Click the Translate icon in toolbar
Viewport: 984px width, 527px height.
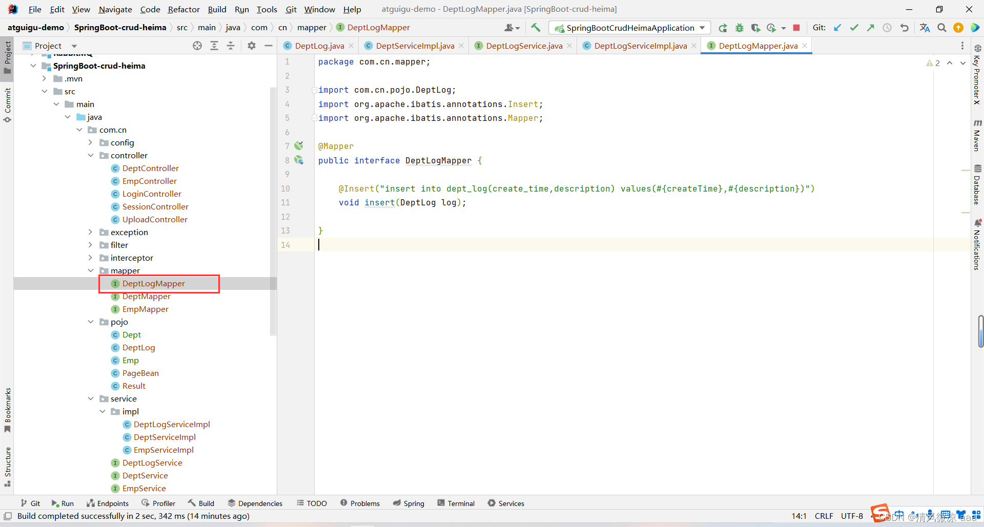tap(925, 28)
